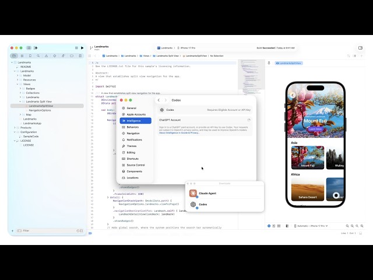Image resolution: width=373 pixels, height=280 pixels.
Task: Expand the Map folder
Action: click(20, 114)
